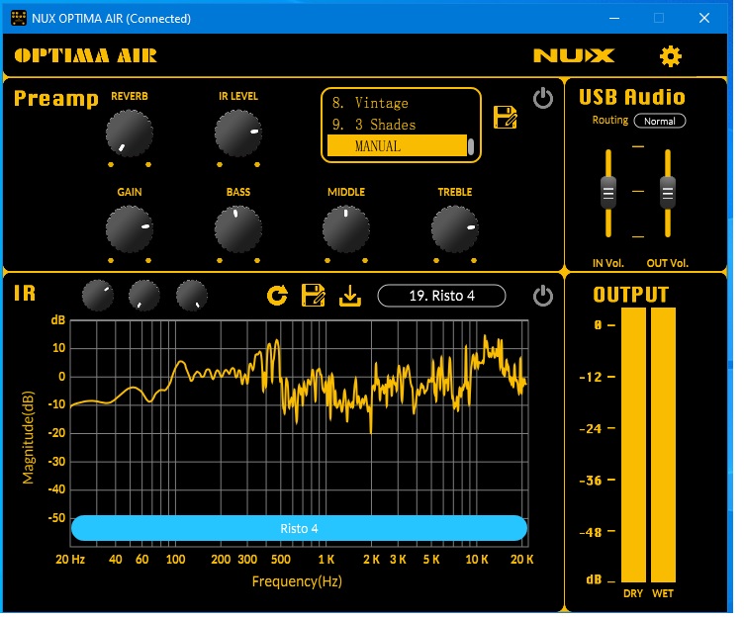Click the preset list scrollbar
The image size is (744, 619).
471,146
